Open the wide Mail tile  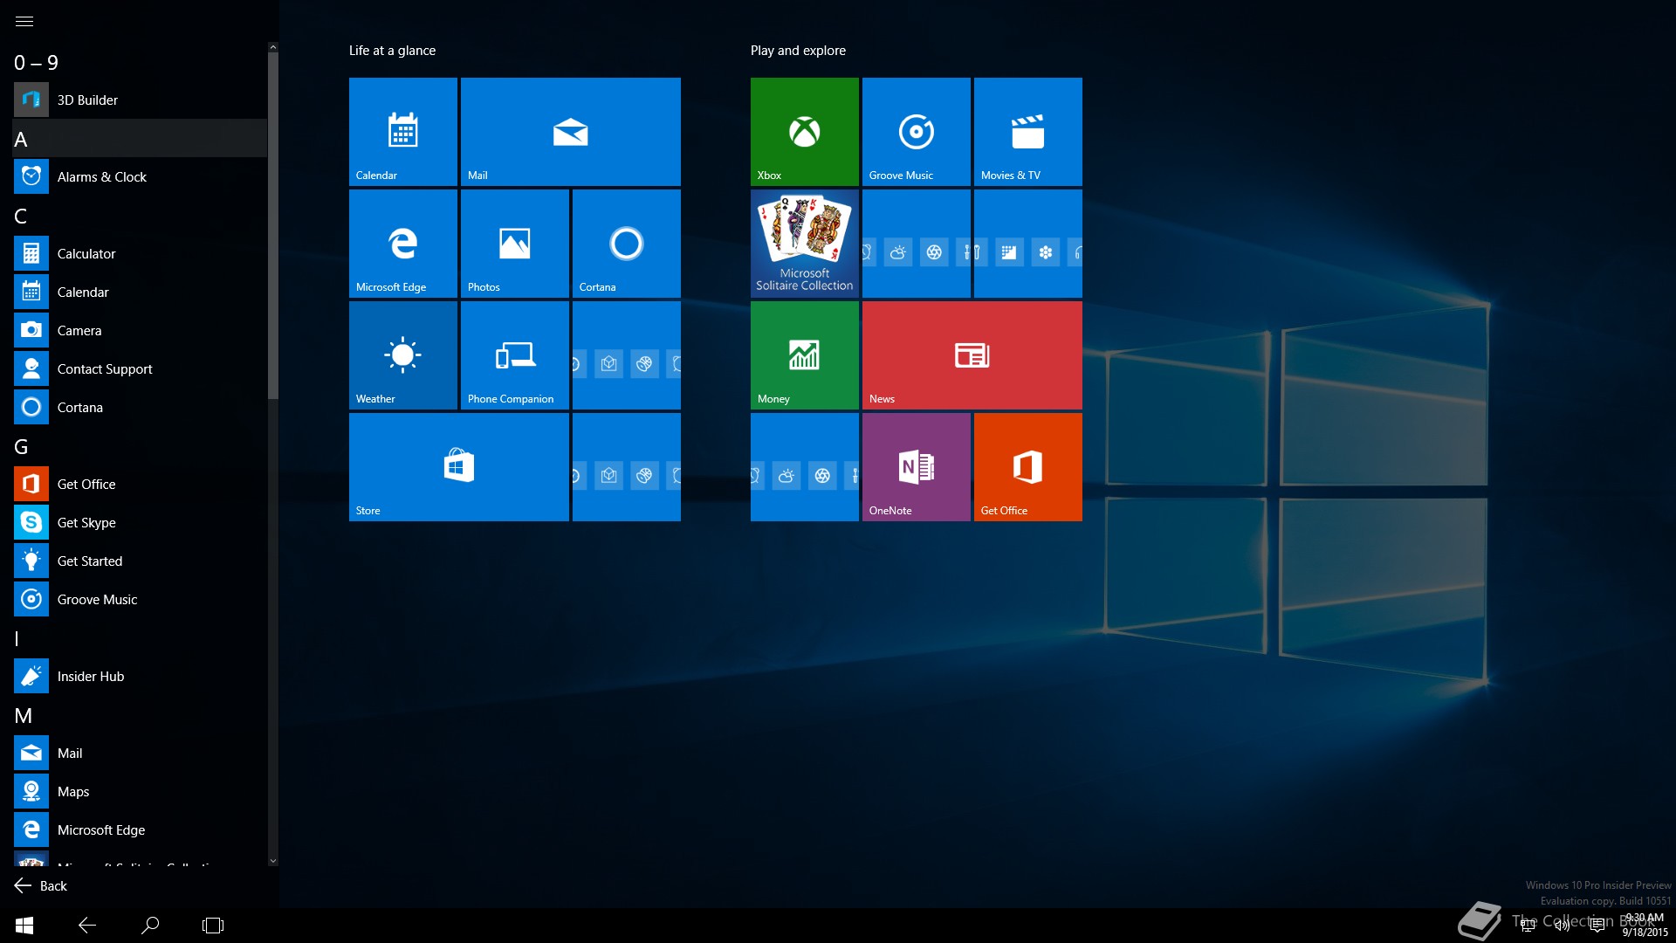coord(571,132)
